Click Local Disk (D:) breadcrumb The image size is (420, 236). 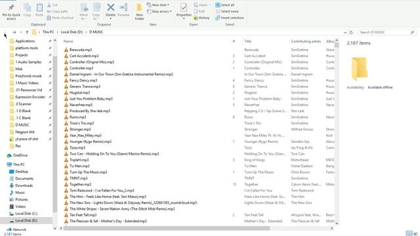pyautogui.click(x=72, y=32)
